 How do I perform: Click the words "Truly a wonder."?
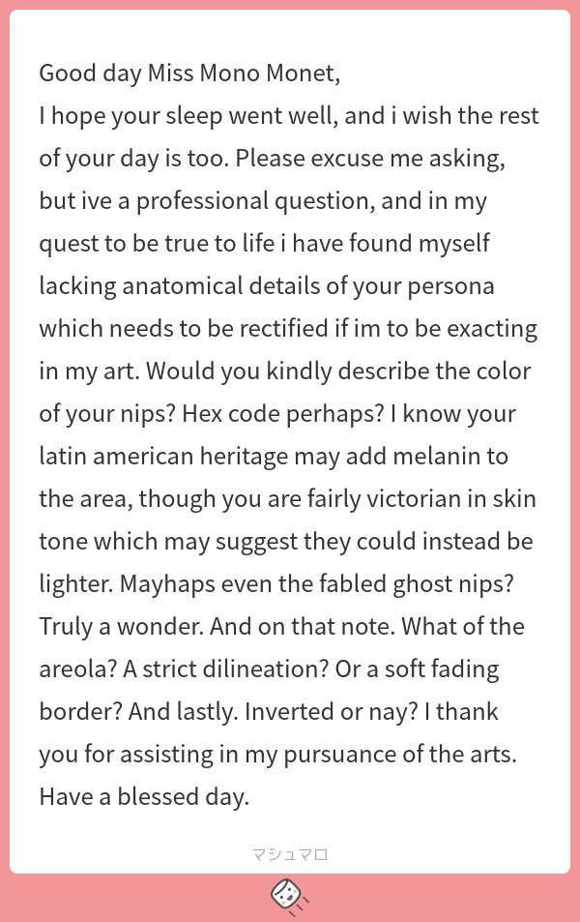coord(122,628)
